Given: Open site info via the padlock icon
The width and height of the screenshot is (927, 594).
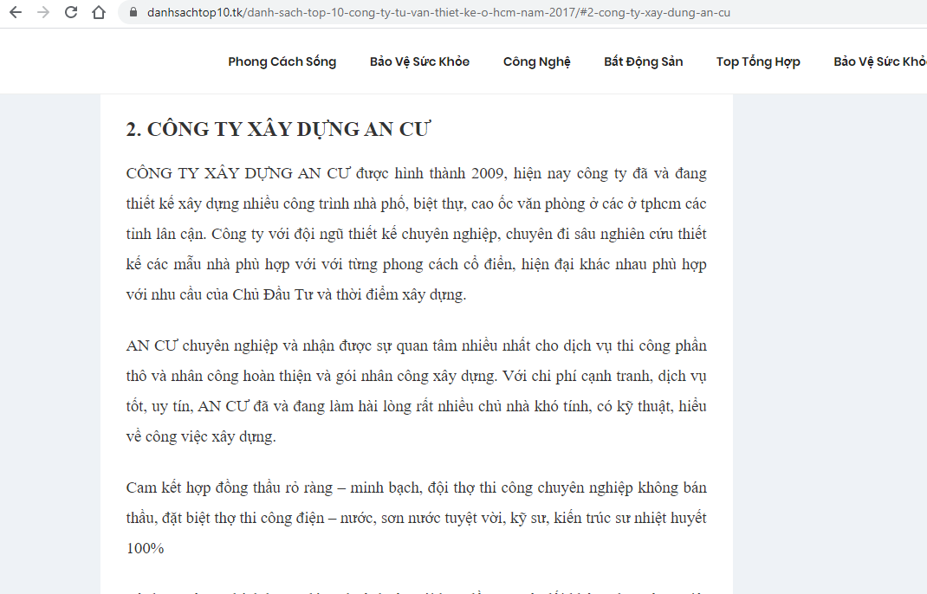Looking at the screenshot, I should click(x=133, y=13).
